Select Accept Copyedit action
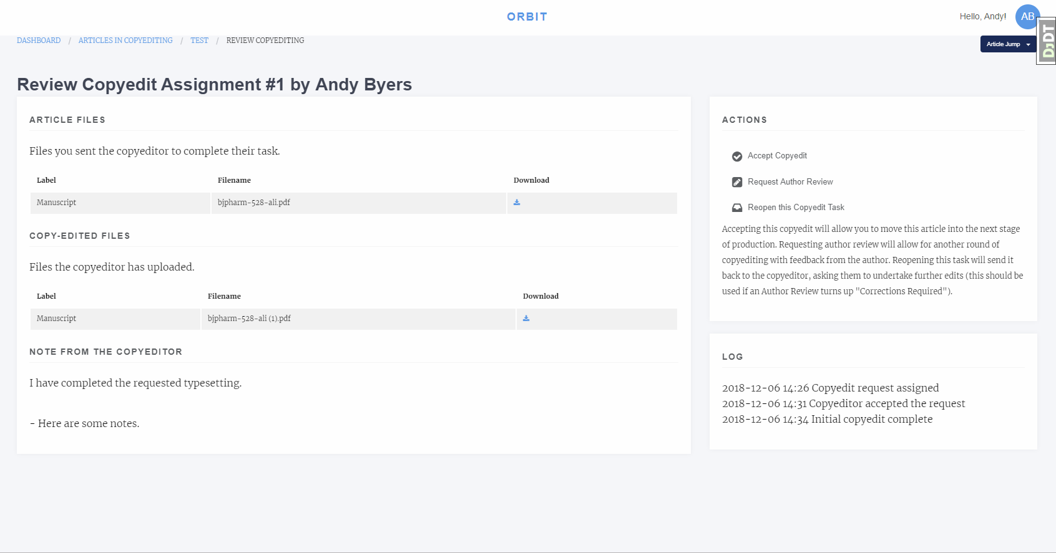 tap(777, 156)
